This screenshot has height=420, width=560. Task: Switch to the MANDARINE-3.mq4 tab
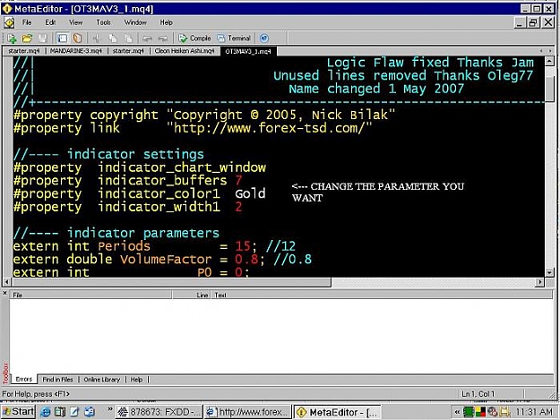(x=76, y=51)
